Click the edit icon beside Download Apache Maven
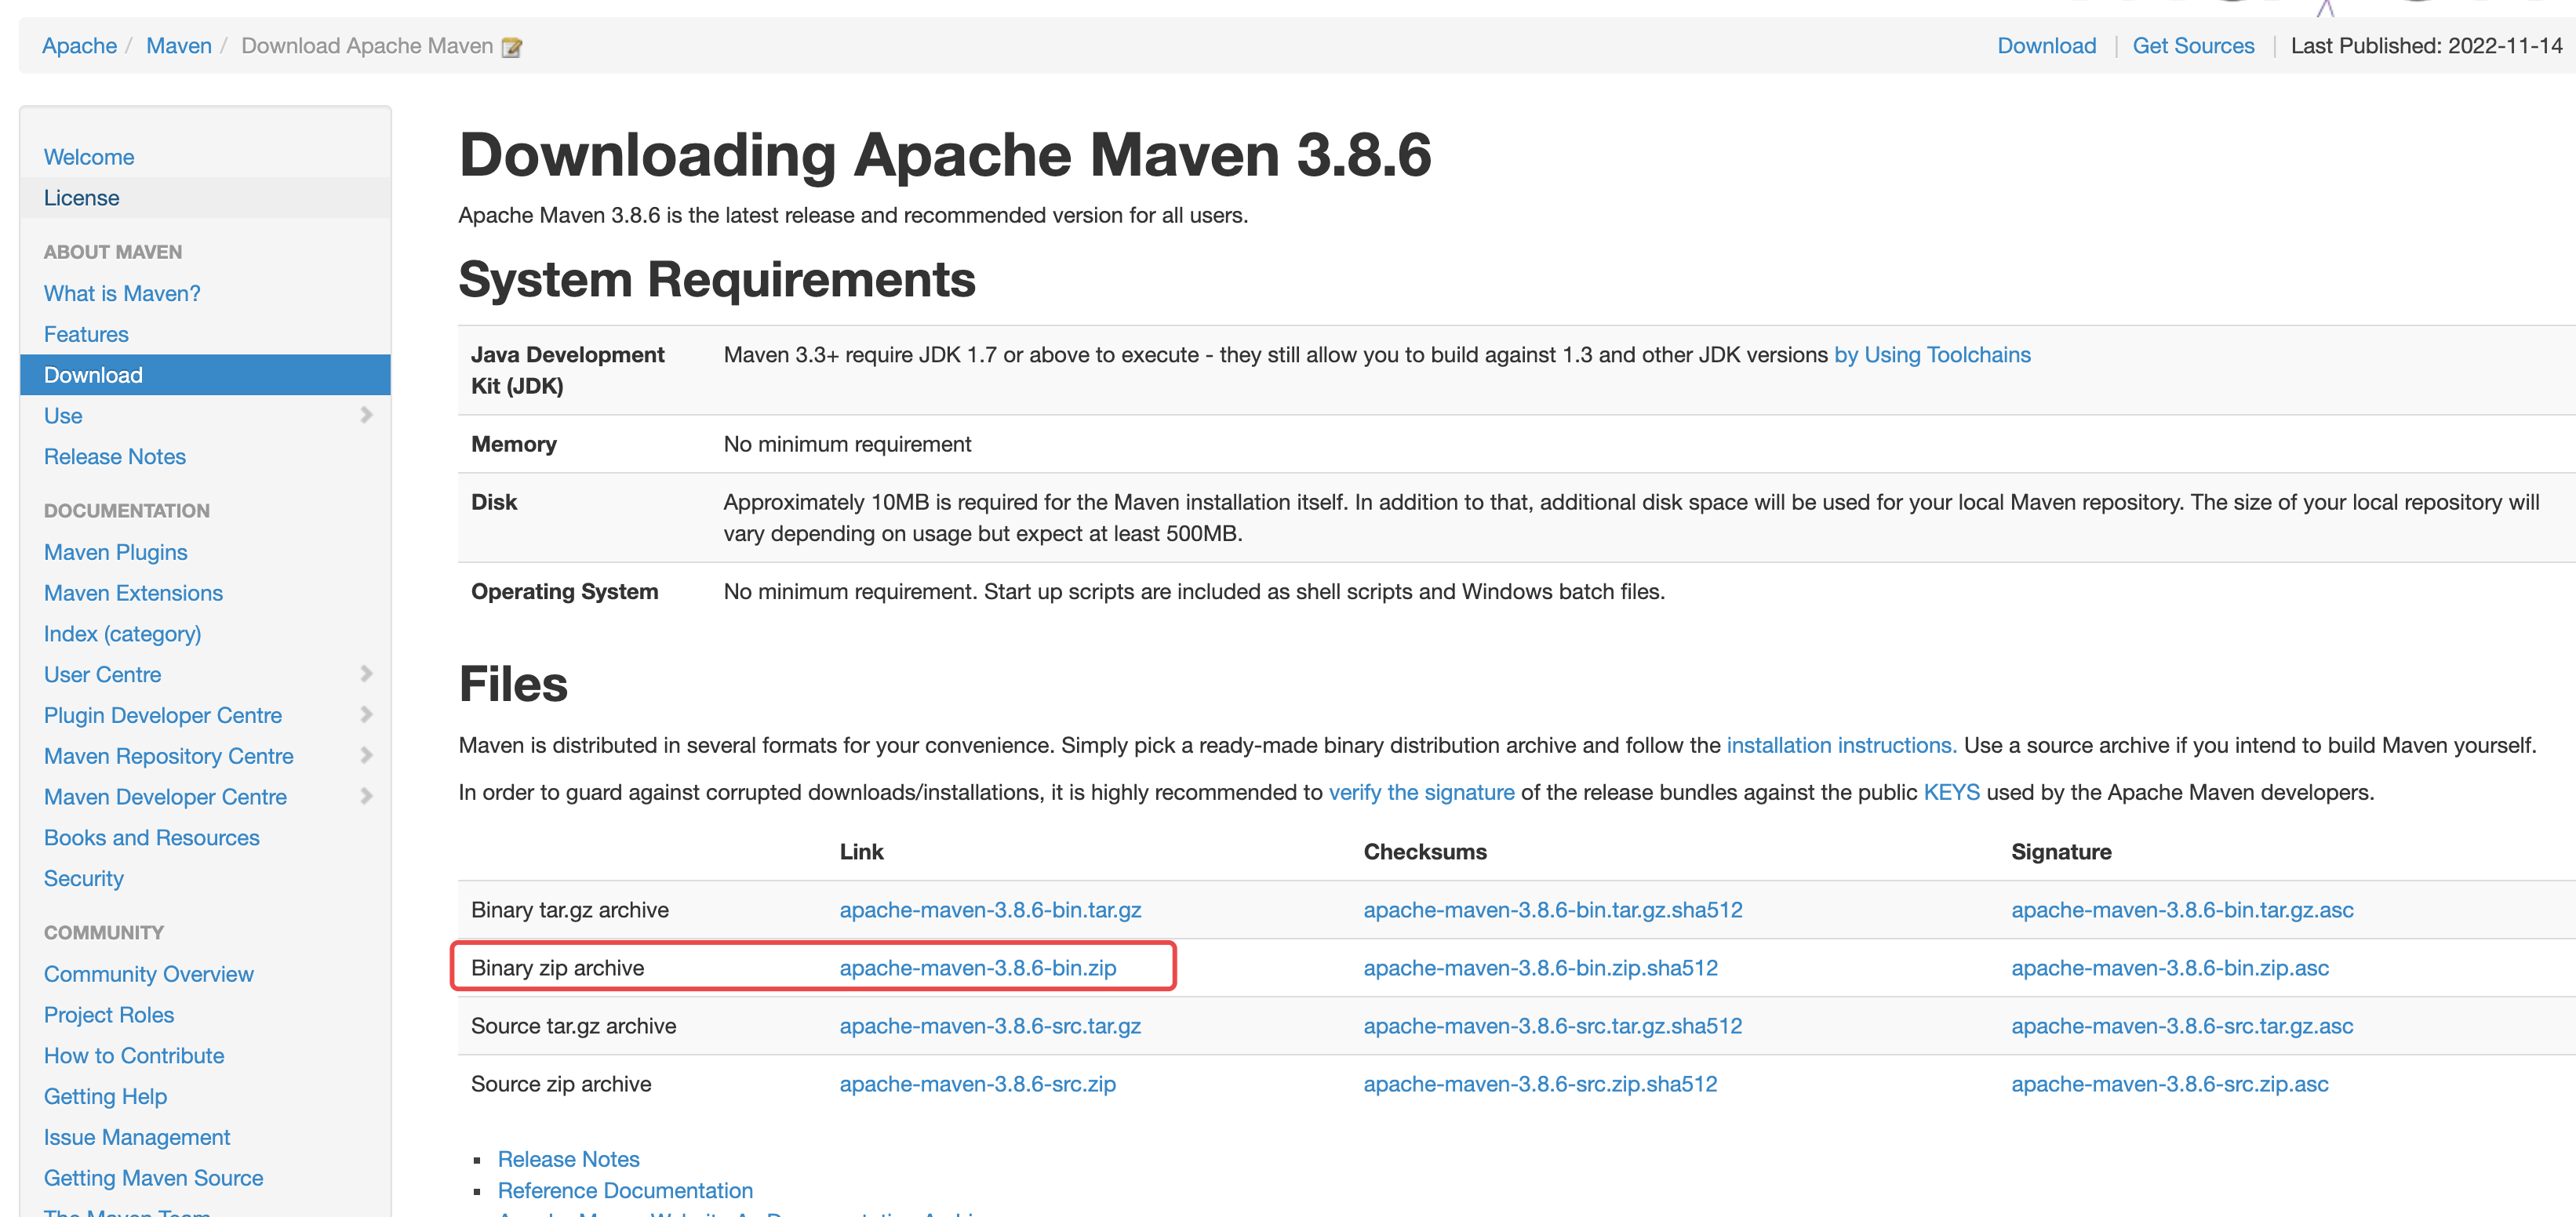 coord(511,47)
